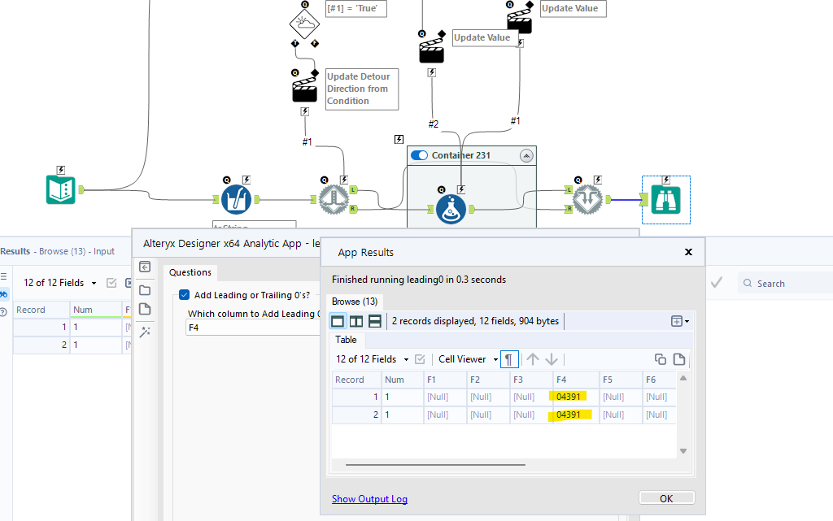
Task: Switch to the Table tab
Action: (347, 340)
